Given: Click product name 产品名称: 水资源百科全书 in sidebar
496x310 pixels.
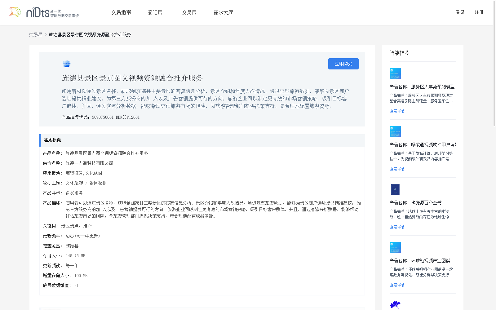Looking at the screenshot, I should [415, 203].
